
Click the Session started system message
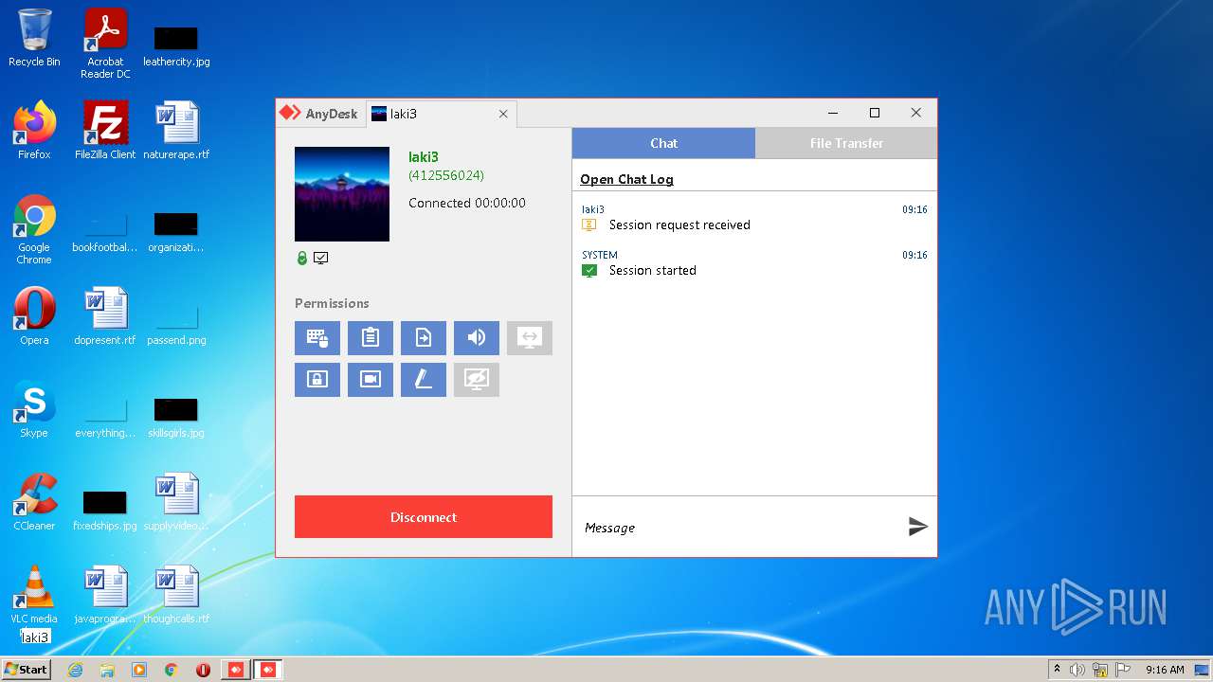[x=653, y=270]
